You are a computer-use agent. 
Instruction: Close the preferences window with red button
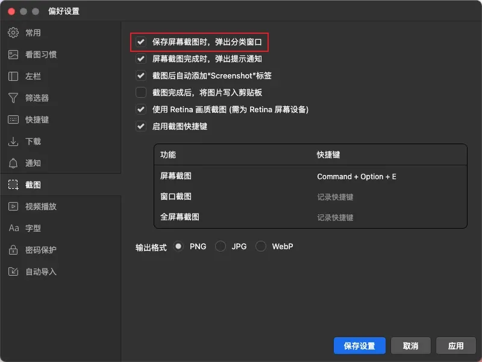(x=11, y=11)
